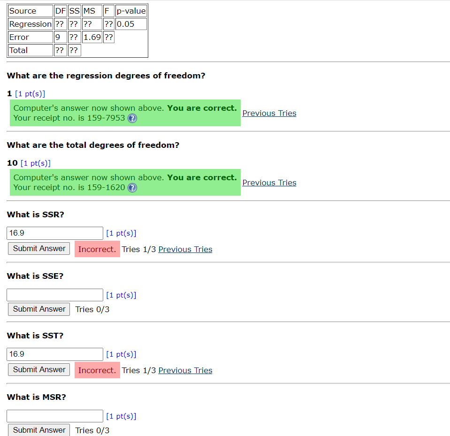
Task: Click the [1 pt(s)] label beside SSE field
Action: tap(121, 295)
